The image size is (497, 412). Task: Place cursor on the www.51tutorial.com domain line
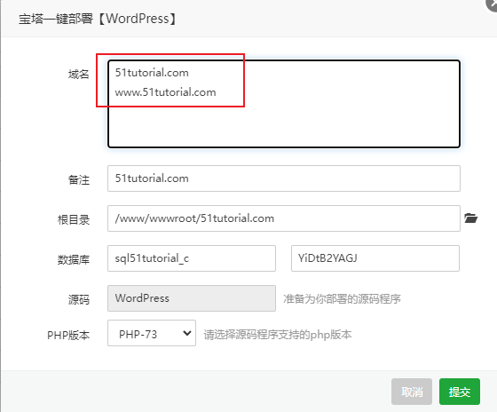click(165, 92)
